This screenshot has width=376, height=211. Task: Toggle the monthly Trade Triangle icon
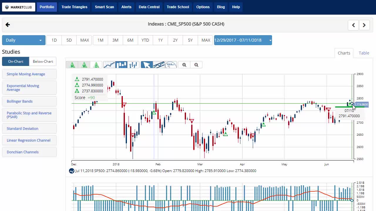[72, 65]
